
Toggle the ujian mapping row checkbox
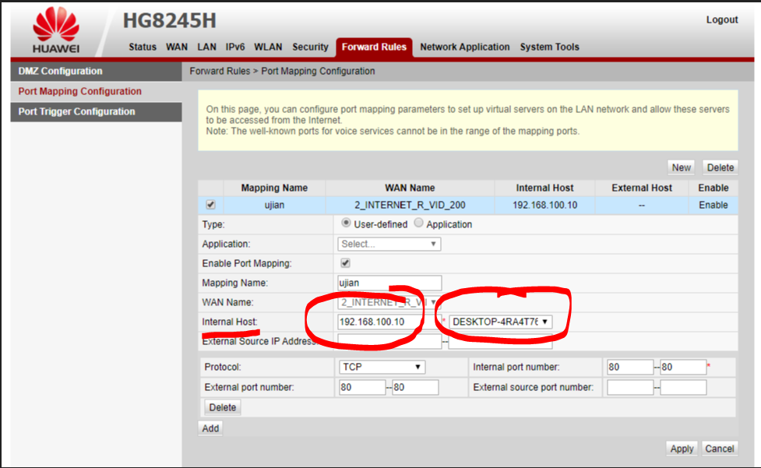210,205
